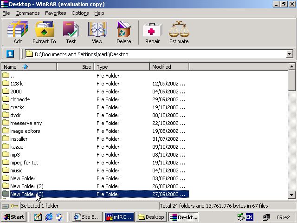Open the address path dropdown arrow

pos(289,54)
